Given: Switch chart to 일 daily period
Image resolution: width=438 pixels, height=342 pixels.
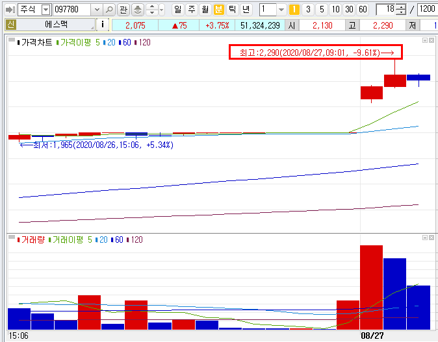Looking at the screenshot, I should tap(177, 10).
